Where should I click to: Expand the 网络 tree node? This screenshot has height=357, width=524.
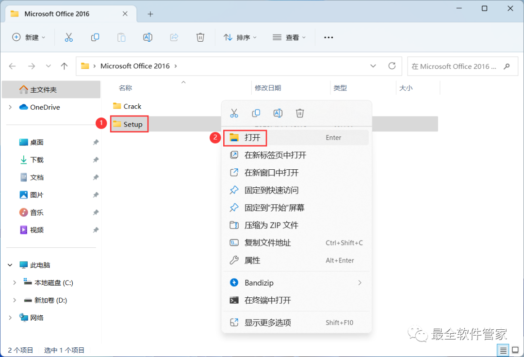coord(10,318)
